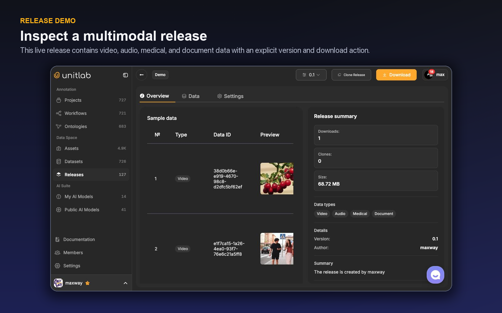
Task: Click the Video tag in row 2
Action: click(x=183, y=249)
